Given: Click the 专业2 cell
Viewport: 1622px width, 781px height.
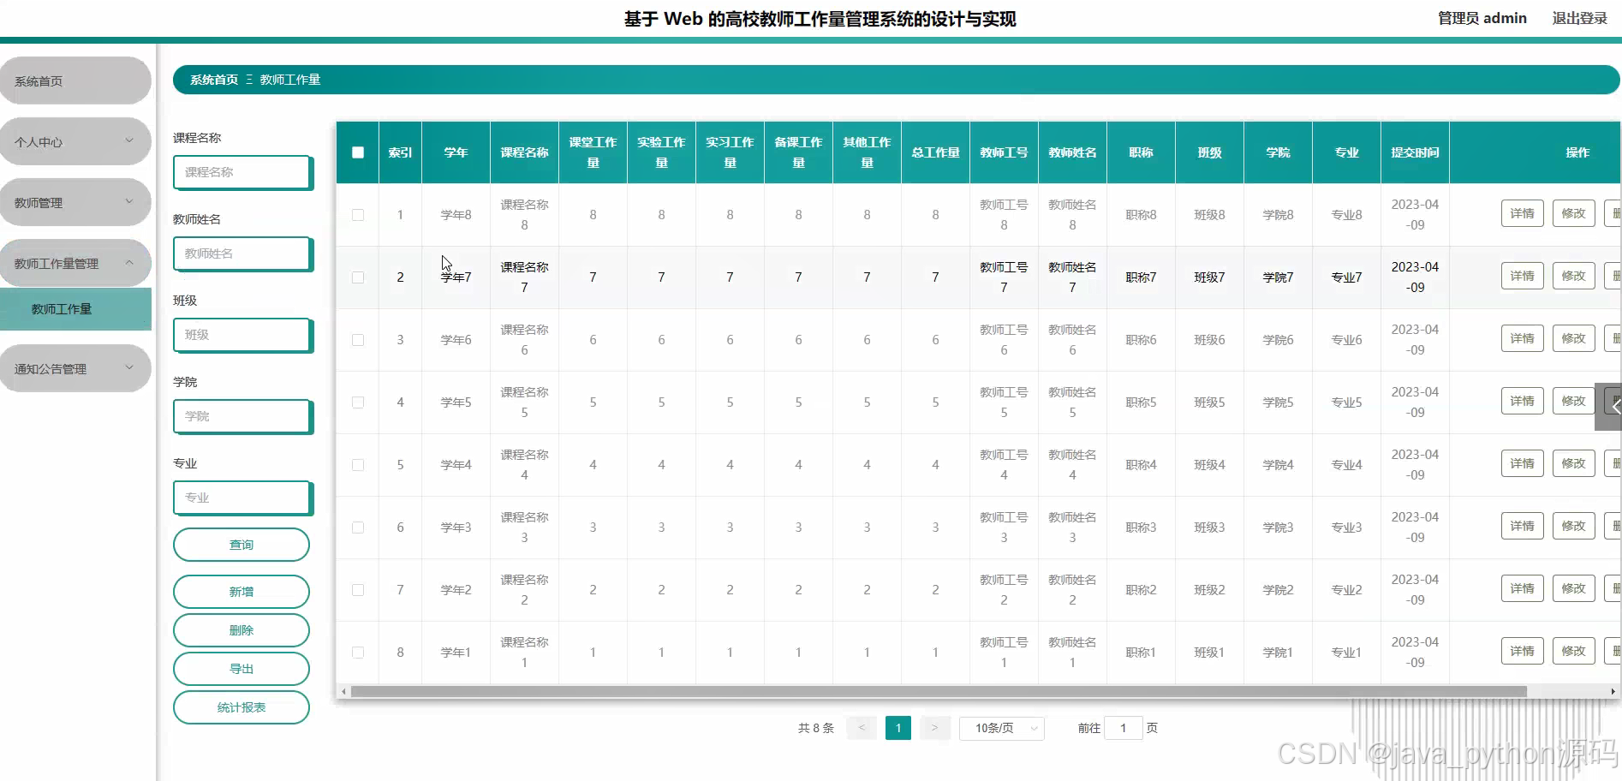Looking at the screenshot, I should tap(1346, 590).
